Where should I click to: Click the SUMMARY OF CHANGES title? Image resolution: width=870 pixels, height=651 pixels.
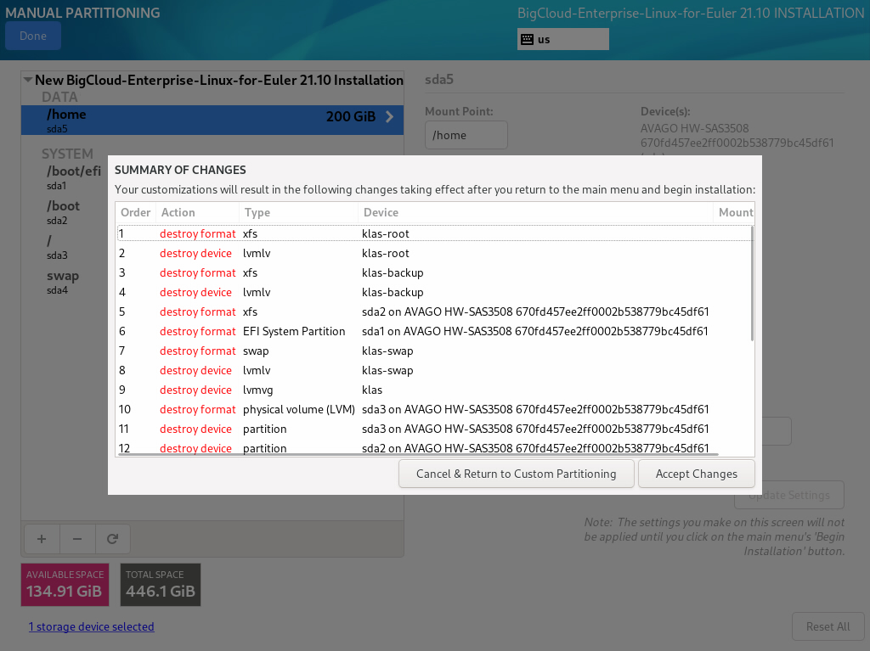(x=180, y=170)
